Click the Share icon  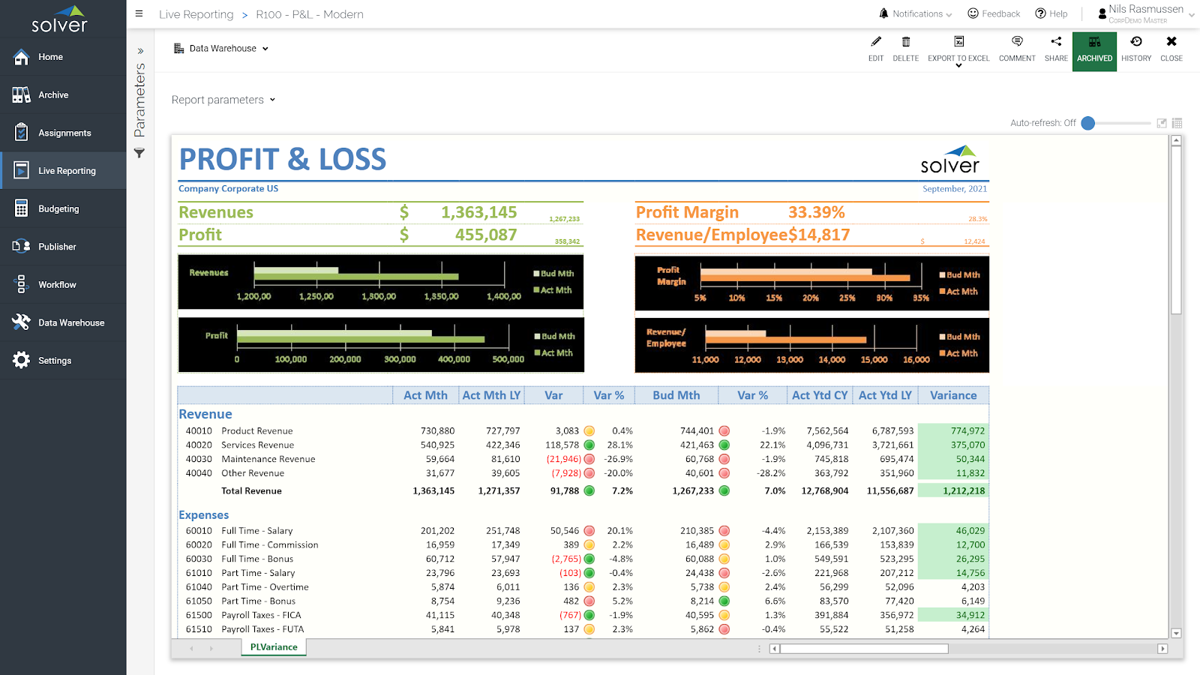(x=1055, y=42)
